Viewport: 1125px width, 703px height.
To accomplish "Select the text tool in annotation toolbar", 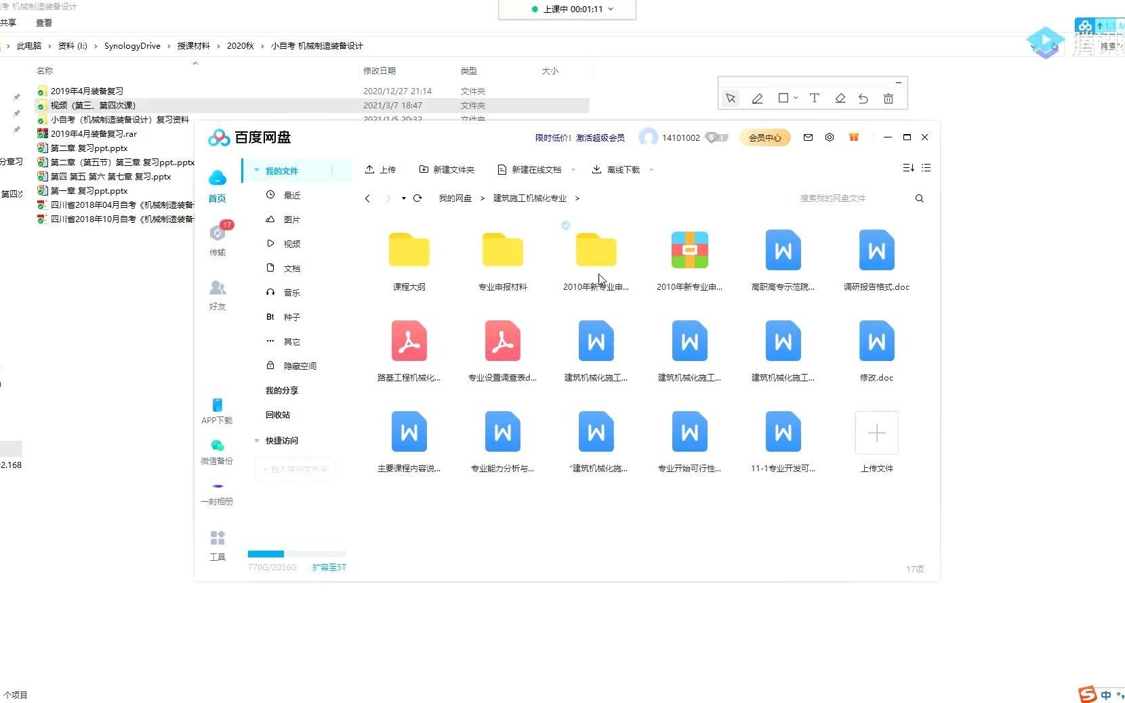I will [815, 98].
